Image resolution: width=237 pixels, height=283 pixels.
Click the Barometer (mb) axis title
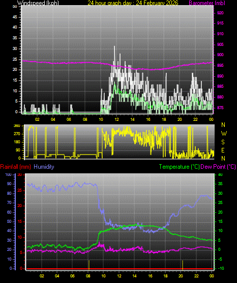[x=207, y=3]
